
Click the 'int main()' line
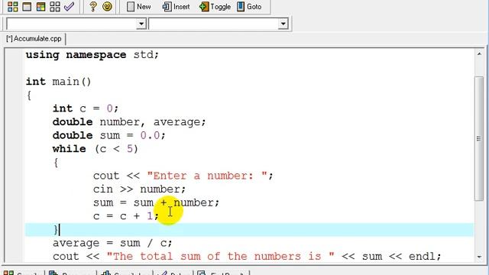(58, 82)
